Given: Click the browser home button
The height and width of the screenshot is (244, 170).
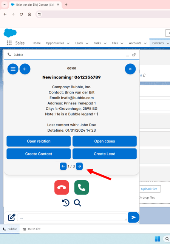Looking at the screenshot, I should pyautogui.click(x=29, y=14).
